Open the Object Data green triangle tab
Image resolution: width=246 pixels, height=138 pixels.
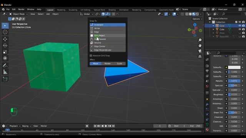coord(207,125)
